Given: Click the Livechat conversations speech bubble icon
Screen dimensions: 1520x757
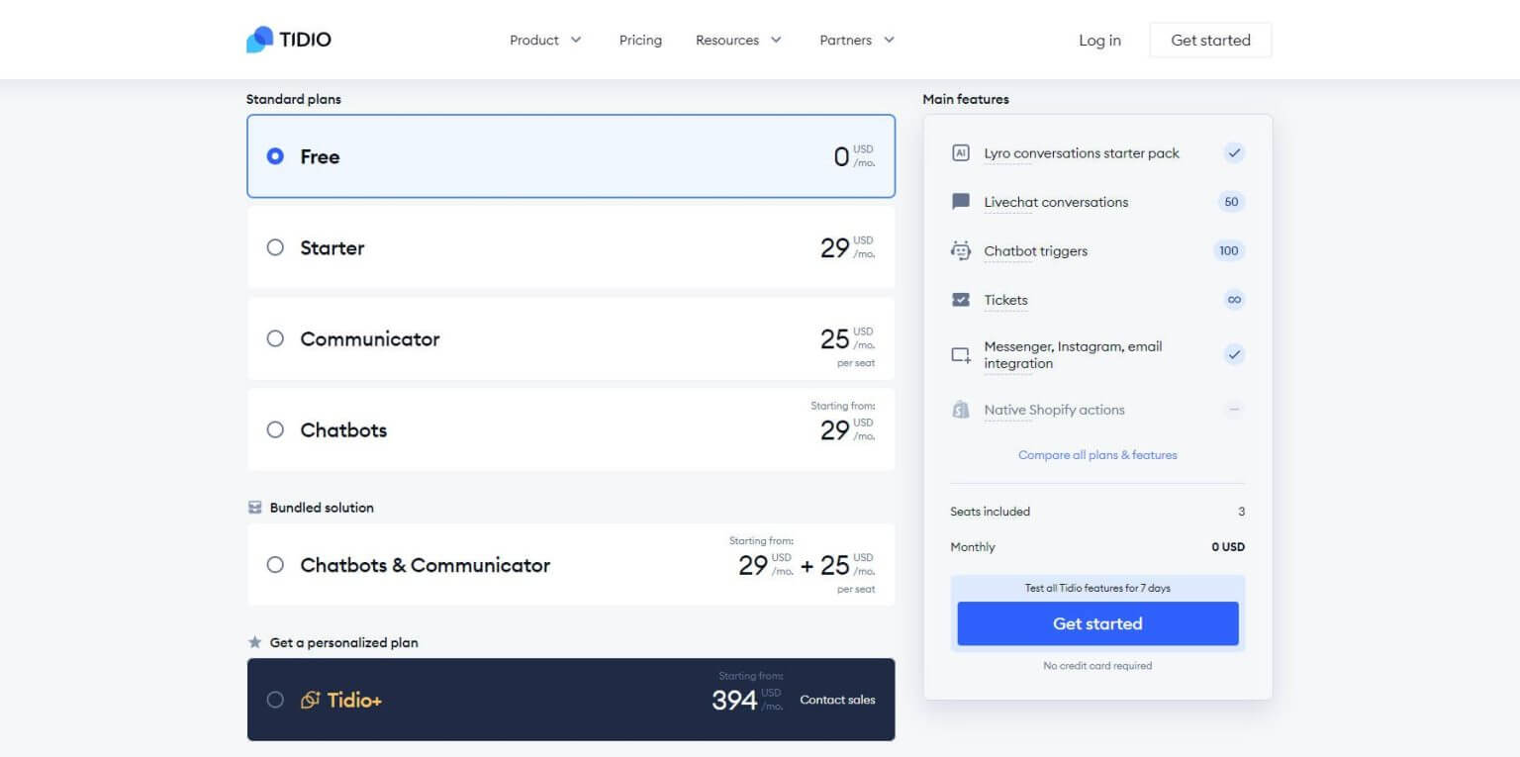Looking at the screenshot, I should point(960,202).
